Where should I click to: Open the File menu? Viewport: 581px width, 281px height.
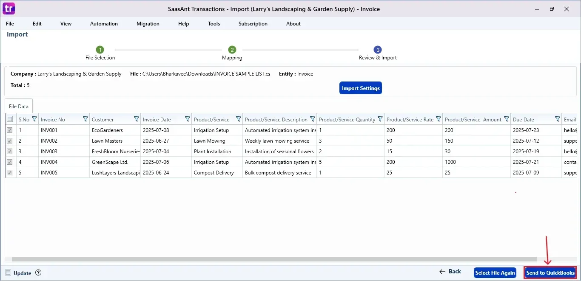pyautogui.click(x=10, y=24)
